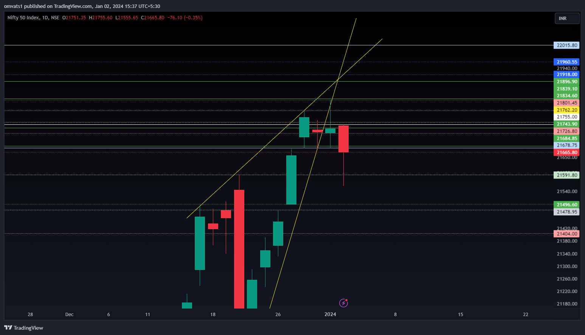The image size is (585, 335).
Task: Click the 2024 date axis label
Action: click(330, 314)
